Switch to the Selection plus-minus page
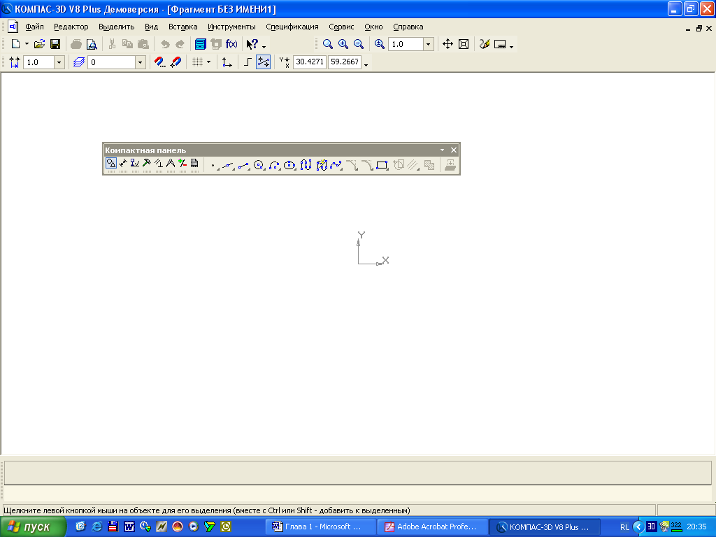The width and height of the screenshot is (716, 537). pyautogui.click(x=182, y=164)
